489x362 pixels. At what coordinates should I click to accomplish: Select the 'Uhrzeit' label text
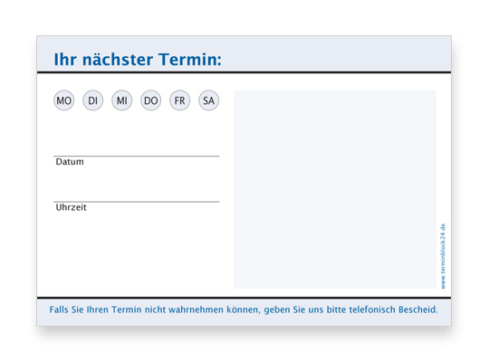(x=71, y=207)
